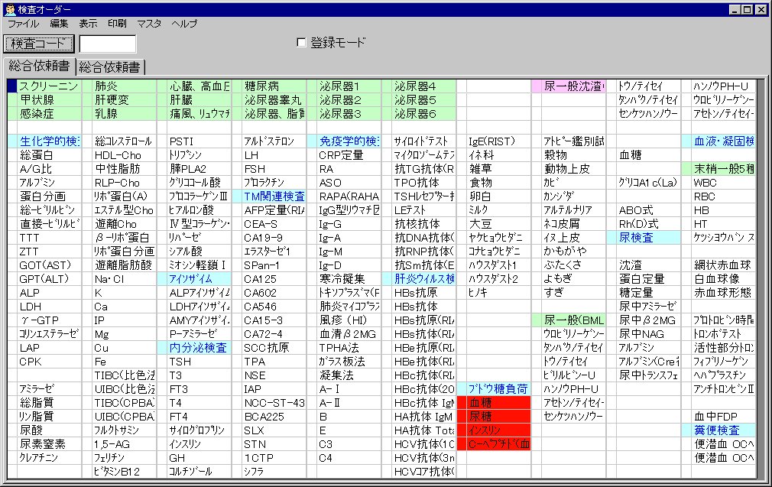Open the 編集 menu

[59, 24]
